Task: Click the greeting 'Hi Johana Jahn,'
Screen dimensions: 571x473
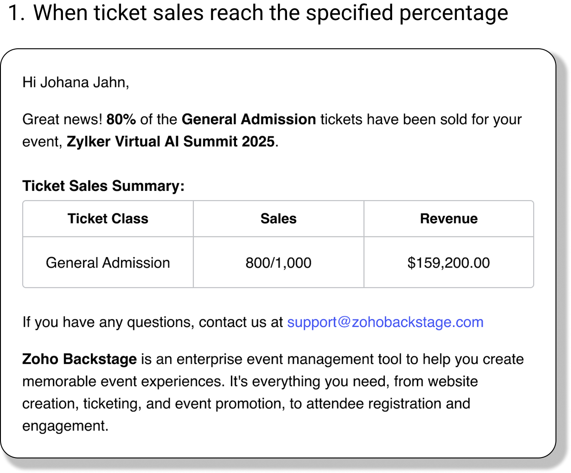Action: pyautogui.click(x=76, y=82)
